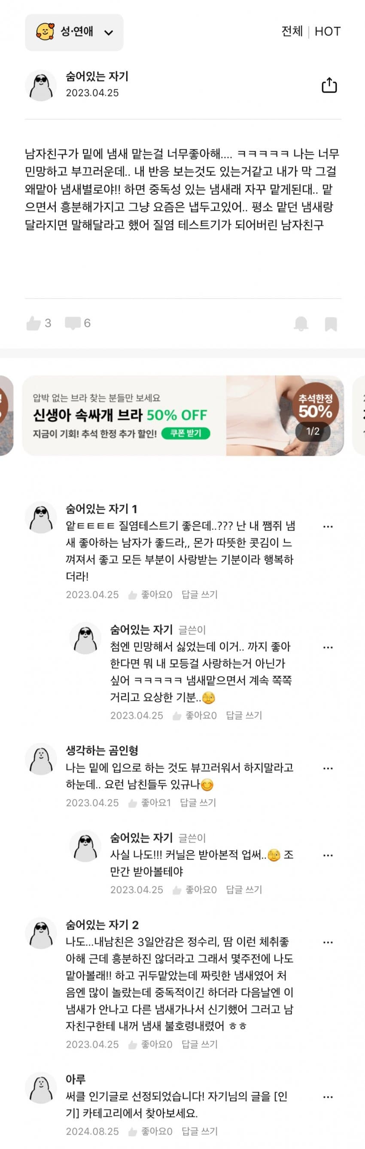Tap the share icon beside the post header
Screen dimensions: 365x1149
(x=329, y=85)
